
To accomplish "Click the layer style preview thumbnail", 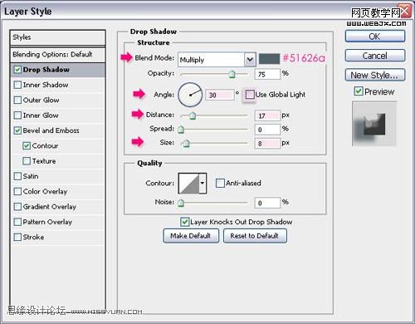I will [x=374, y=124].
